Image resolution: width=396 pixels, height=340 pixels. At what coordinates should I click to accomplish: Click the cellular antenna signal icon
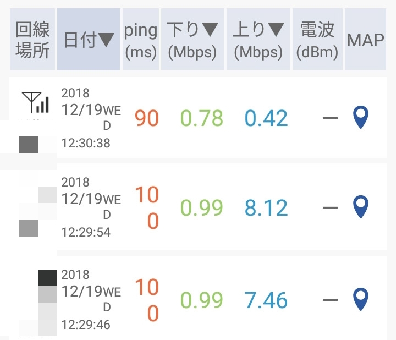(36, 103)
